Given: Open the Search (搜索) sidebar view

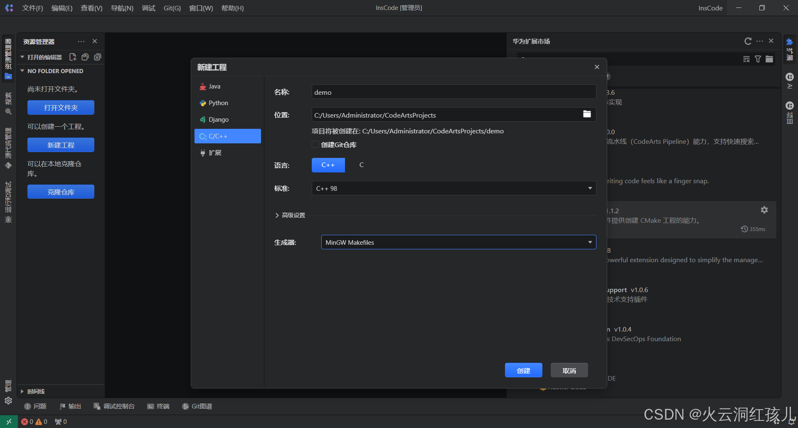Looking at the screenshot, I should [8, 103].
